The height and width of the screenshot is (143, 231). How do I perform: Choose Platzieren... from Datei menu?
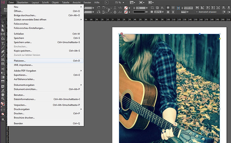point(46,61)
